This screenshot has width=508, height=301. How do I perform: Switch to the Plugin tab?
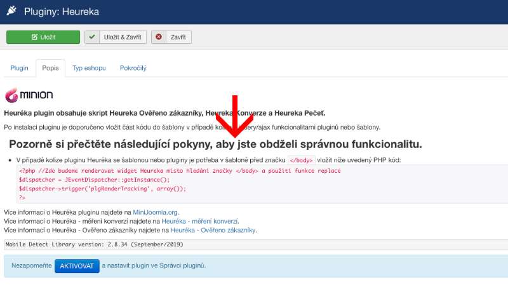[19, 68]
